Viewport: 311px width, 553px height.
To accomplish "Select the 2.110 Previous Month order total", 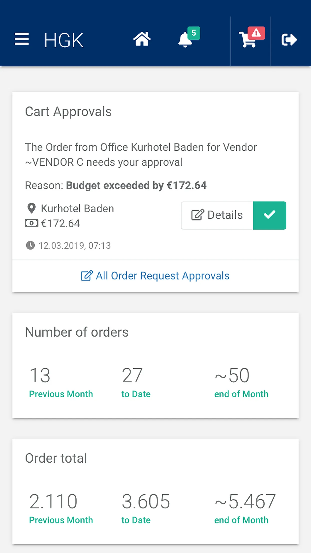I will (61, 508).
